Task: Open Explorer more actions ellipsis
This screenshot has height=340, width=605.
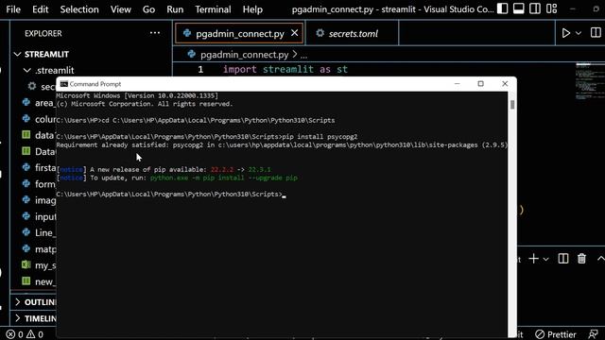Action: 155,33
